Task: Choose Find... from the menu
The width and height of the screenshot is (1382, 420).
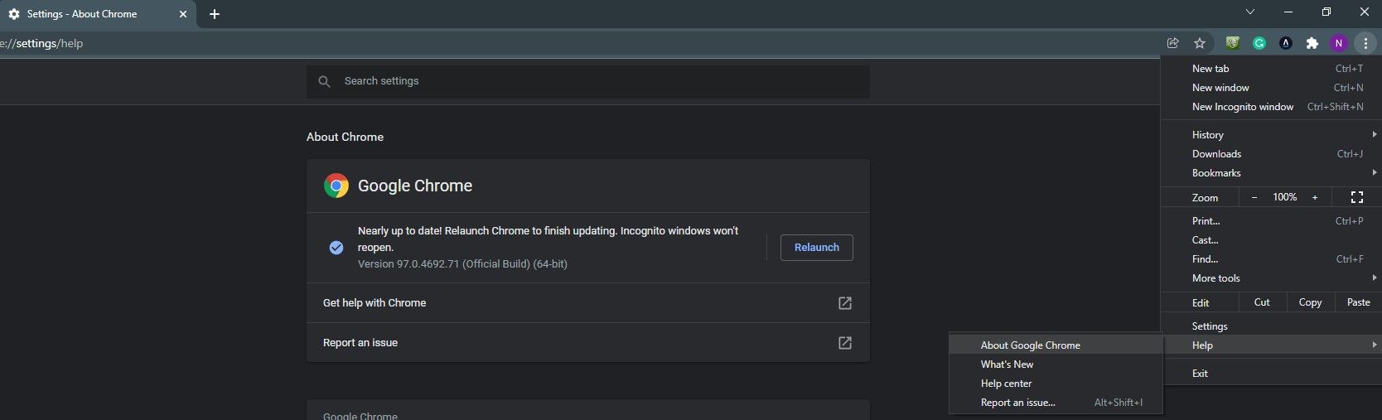Action: point(1271,259)
